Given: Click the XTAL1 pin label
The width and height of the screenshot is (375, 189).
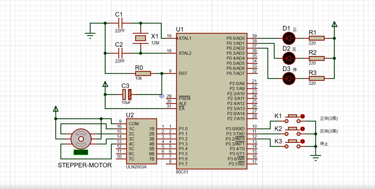Looking at the screenshot, I should (x=185, y=38).
